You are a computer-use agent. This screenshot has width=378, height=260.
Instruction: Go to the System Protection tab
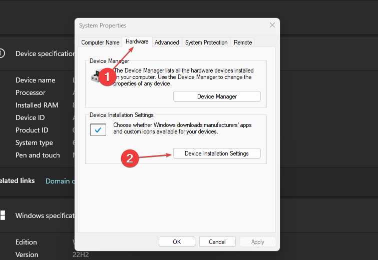click(206, 42)
